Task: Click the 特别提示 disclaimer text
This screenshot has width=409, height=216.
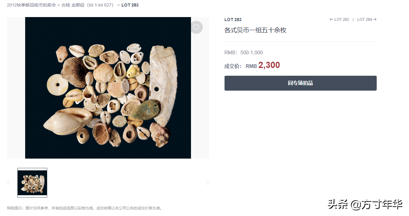Action: click(85, 208)
